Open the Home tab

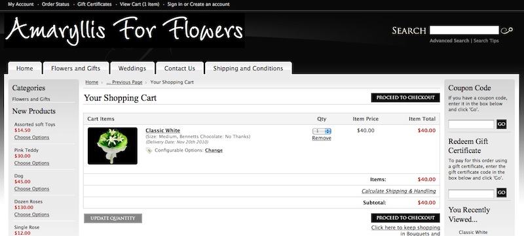click(x=25, y=69)
